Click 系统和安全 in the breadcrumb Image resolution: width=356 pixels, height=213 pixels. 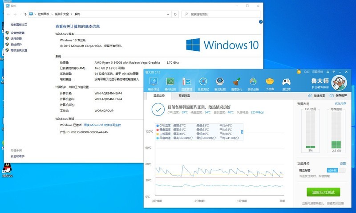pyautogui.click(x=62, y=14)
